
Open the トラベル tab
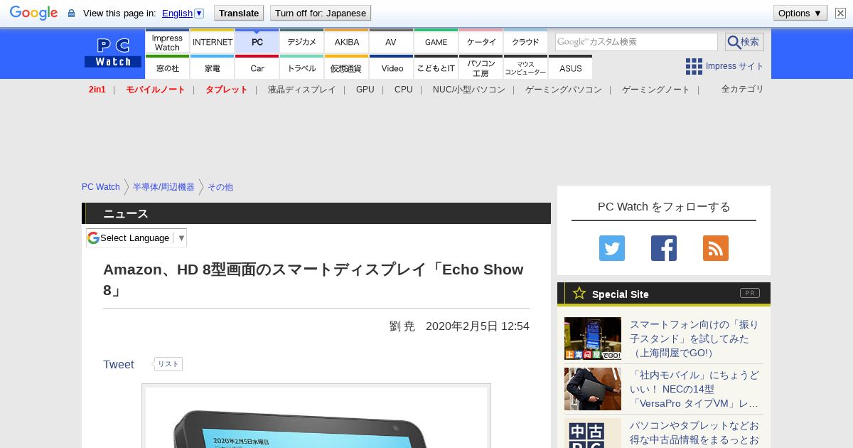pyautogui.click(x=302, y=68)
